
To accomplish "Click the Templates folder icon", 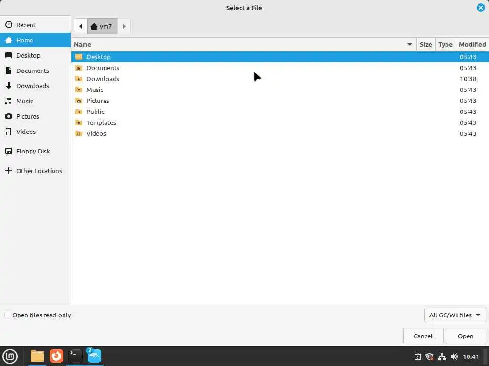I will 79,122.
